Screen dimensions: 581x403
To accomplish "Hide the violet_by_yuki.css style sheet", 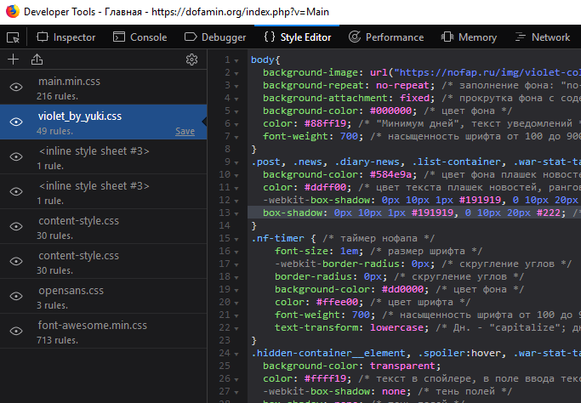I will pos(15,122).
